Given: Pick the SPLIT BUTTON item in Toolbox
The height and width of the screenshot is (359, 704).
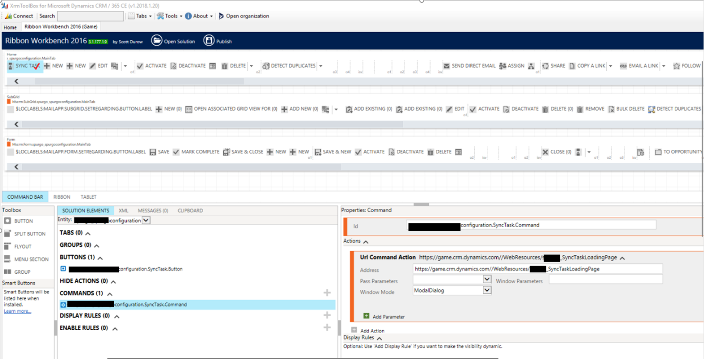Looking at the screenshot, I should (25, 234).
